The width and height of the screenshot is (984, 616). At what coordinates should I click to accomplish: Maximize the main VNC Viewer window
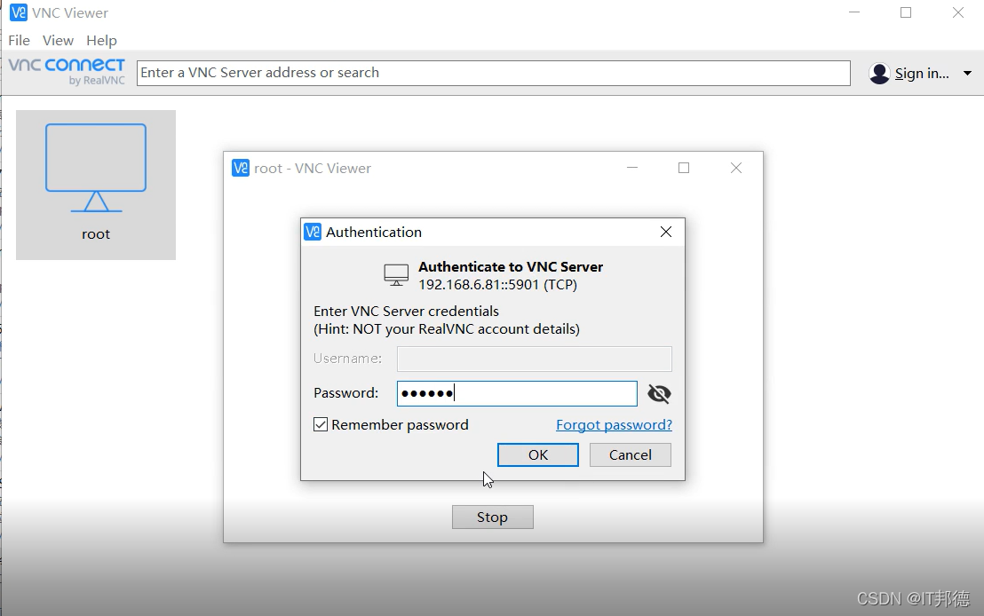(x=906, y=12)
